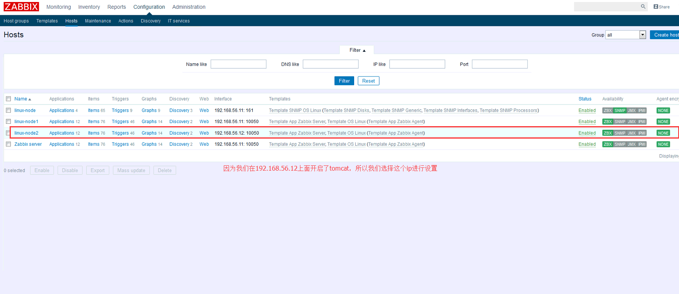
Task: Click the Enable mass action button
Action: (42, 170)
